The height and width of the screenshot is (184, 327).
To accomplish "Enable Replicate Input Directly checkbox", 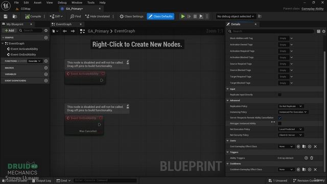I will coord(279,95).
